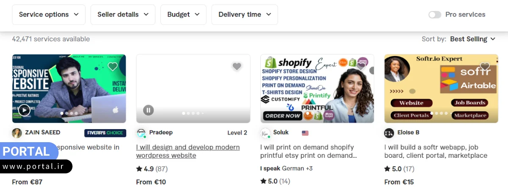The width and height of the screenshot is (508, 189).
Task: Open 'design and develop modern wordpress website' link
Action: 188,151
